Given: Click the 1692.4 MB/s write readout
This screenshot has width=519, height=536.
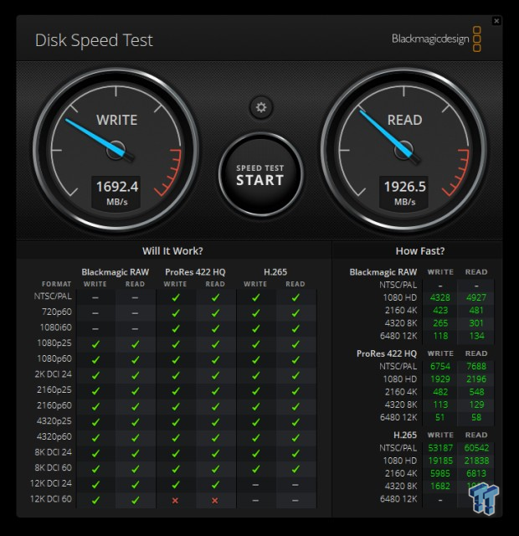Looking at the screenshot, I should [x=116, y=193].
